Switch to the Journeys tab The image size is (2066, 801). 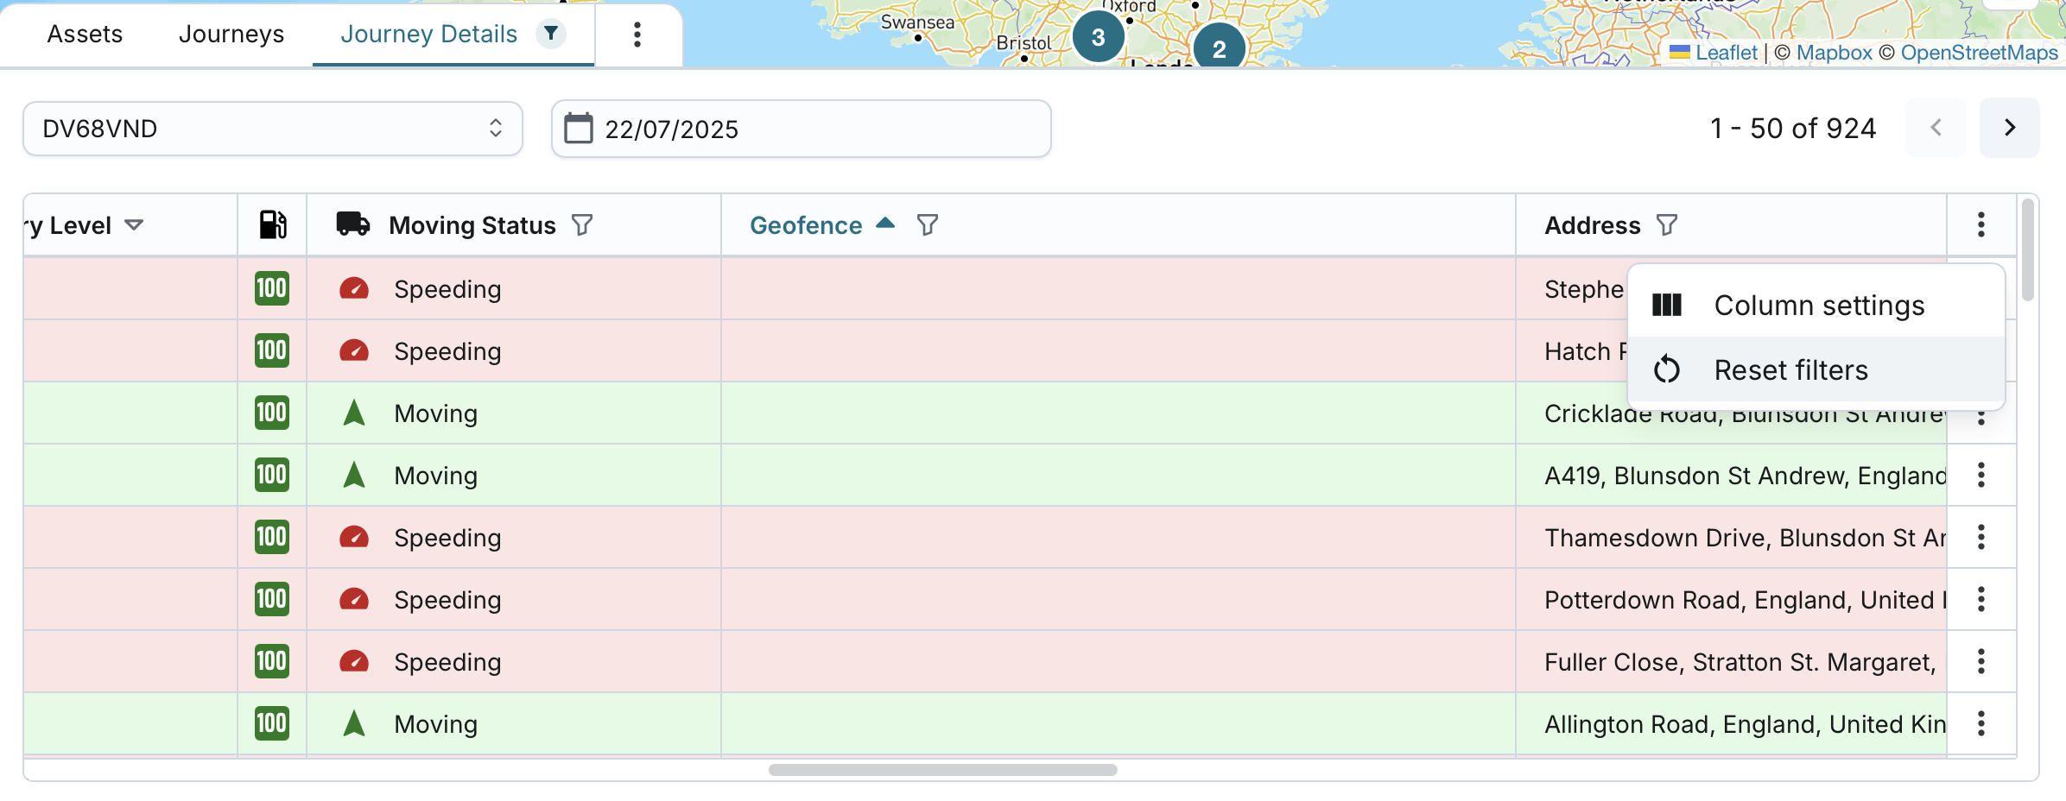(231, 35)
